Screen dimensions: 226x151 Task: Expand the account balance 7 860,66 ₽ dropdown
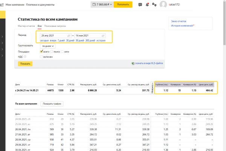click(102, 5)
